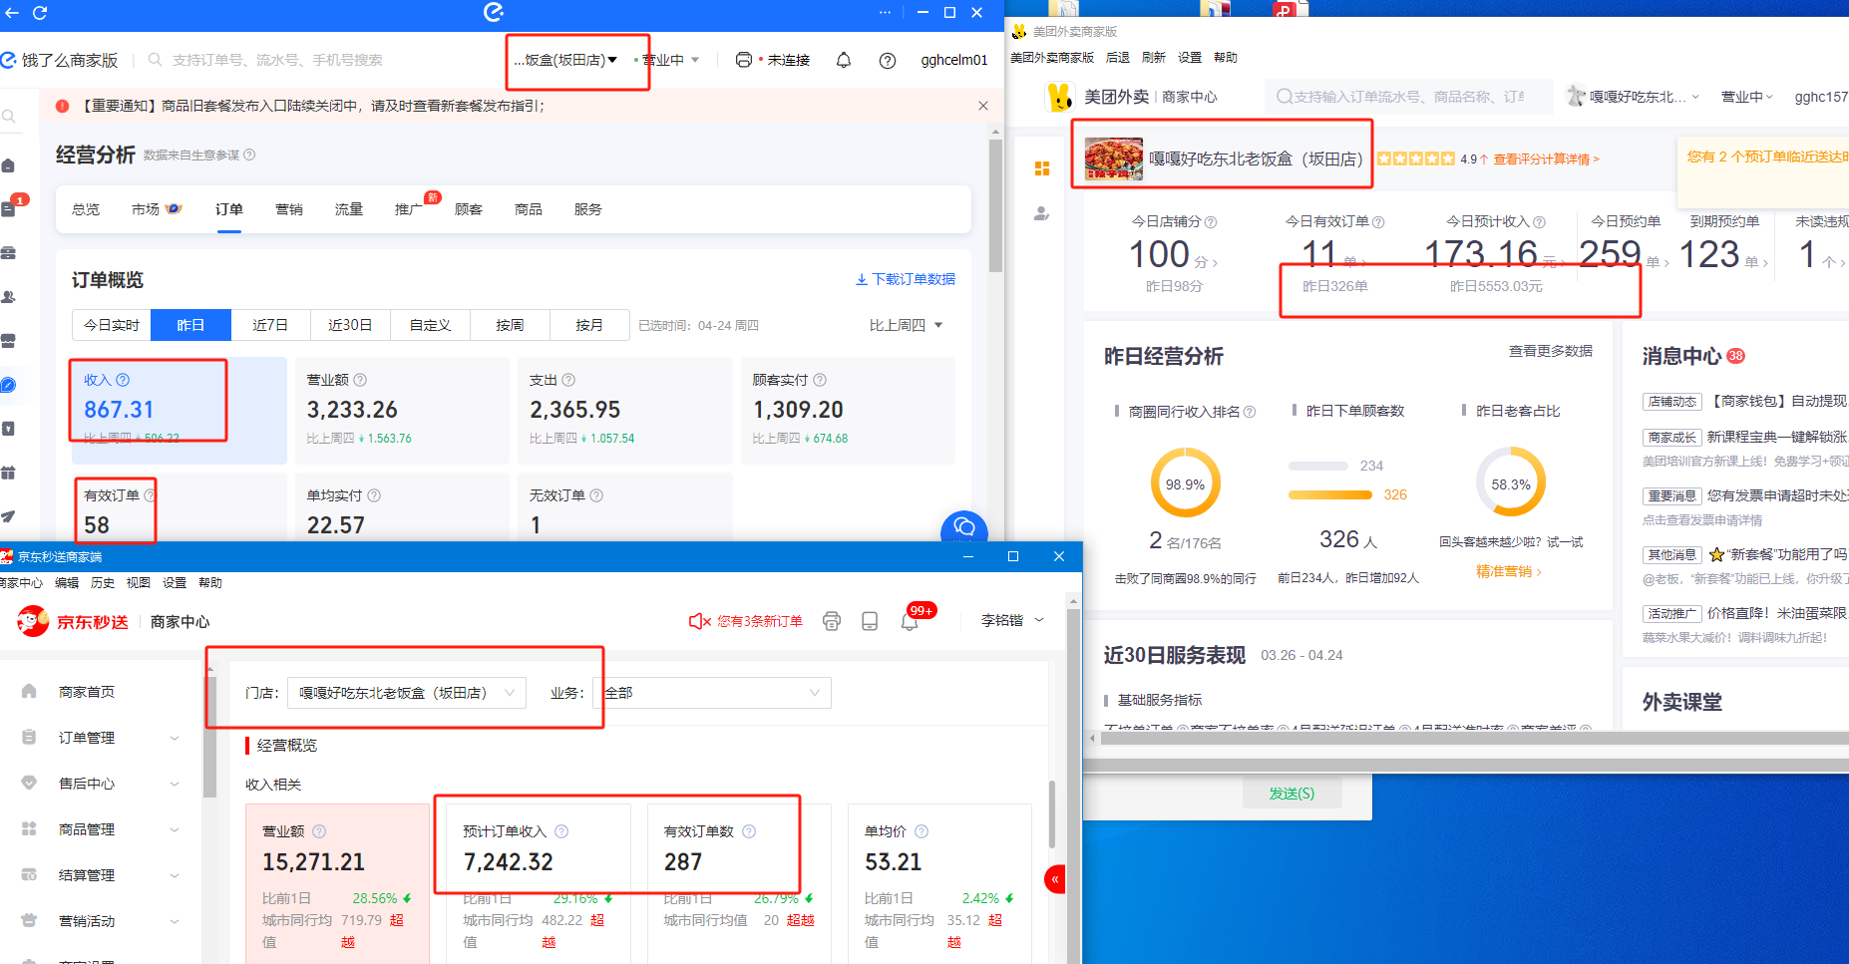Click the help icon next to 顾客实付
Image resolution: width=1849 pixels, height=964 pixels.
point(820,380)
